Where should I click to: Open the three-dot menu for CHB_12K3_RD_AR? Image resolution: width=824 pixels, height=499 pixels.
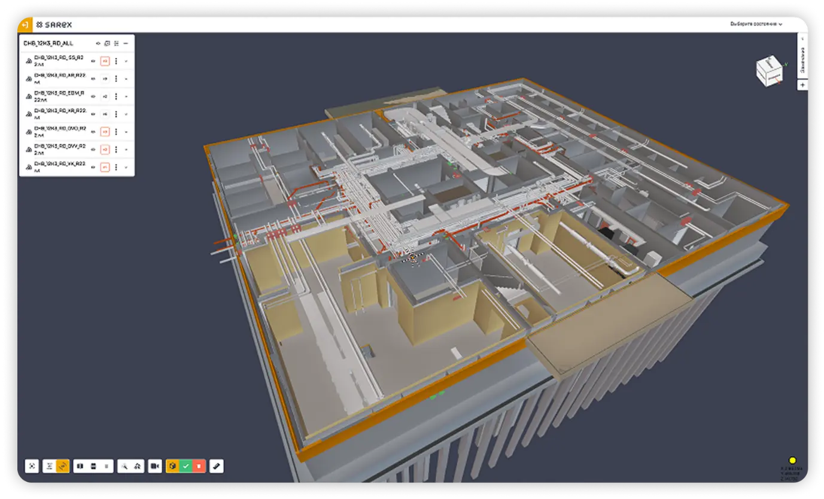116,78
